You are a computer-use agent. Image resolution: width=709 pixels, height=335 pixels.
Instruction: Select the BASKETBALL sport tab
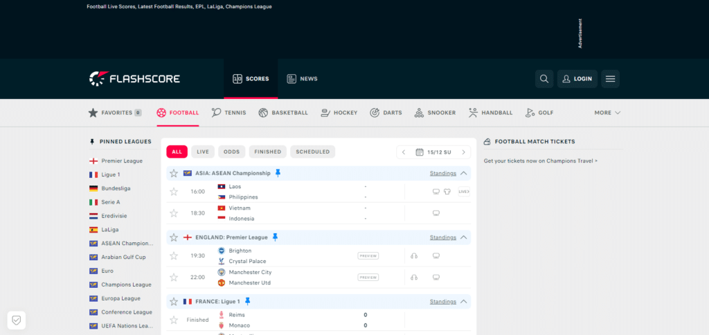pyautogui.click(x=283, y=113)
